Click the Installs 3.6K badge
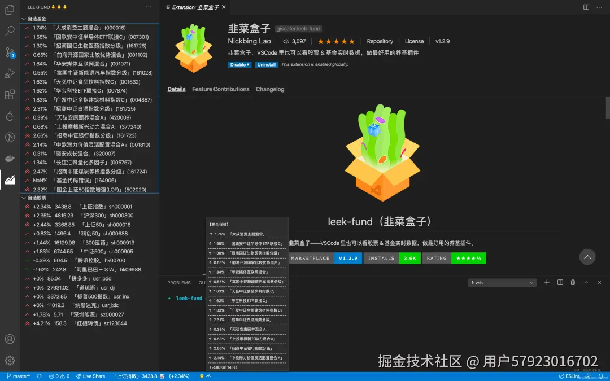The width and height of the screenshot is (610, 381). point(392,258)
